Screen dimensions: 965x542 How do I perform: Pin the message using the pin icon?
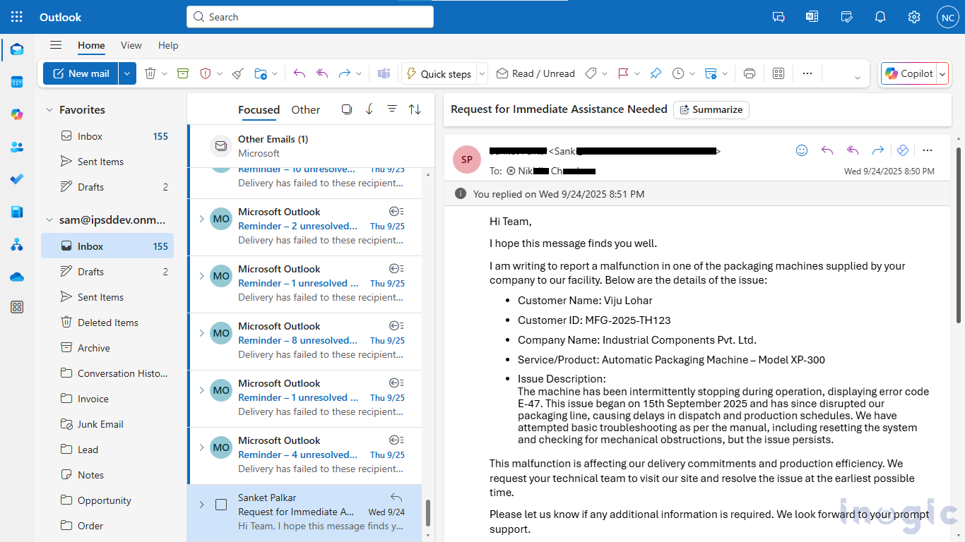(x=656, y=73)
